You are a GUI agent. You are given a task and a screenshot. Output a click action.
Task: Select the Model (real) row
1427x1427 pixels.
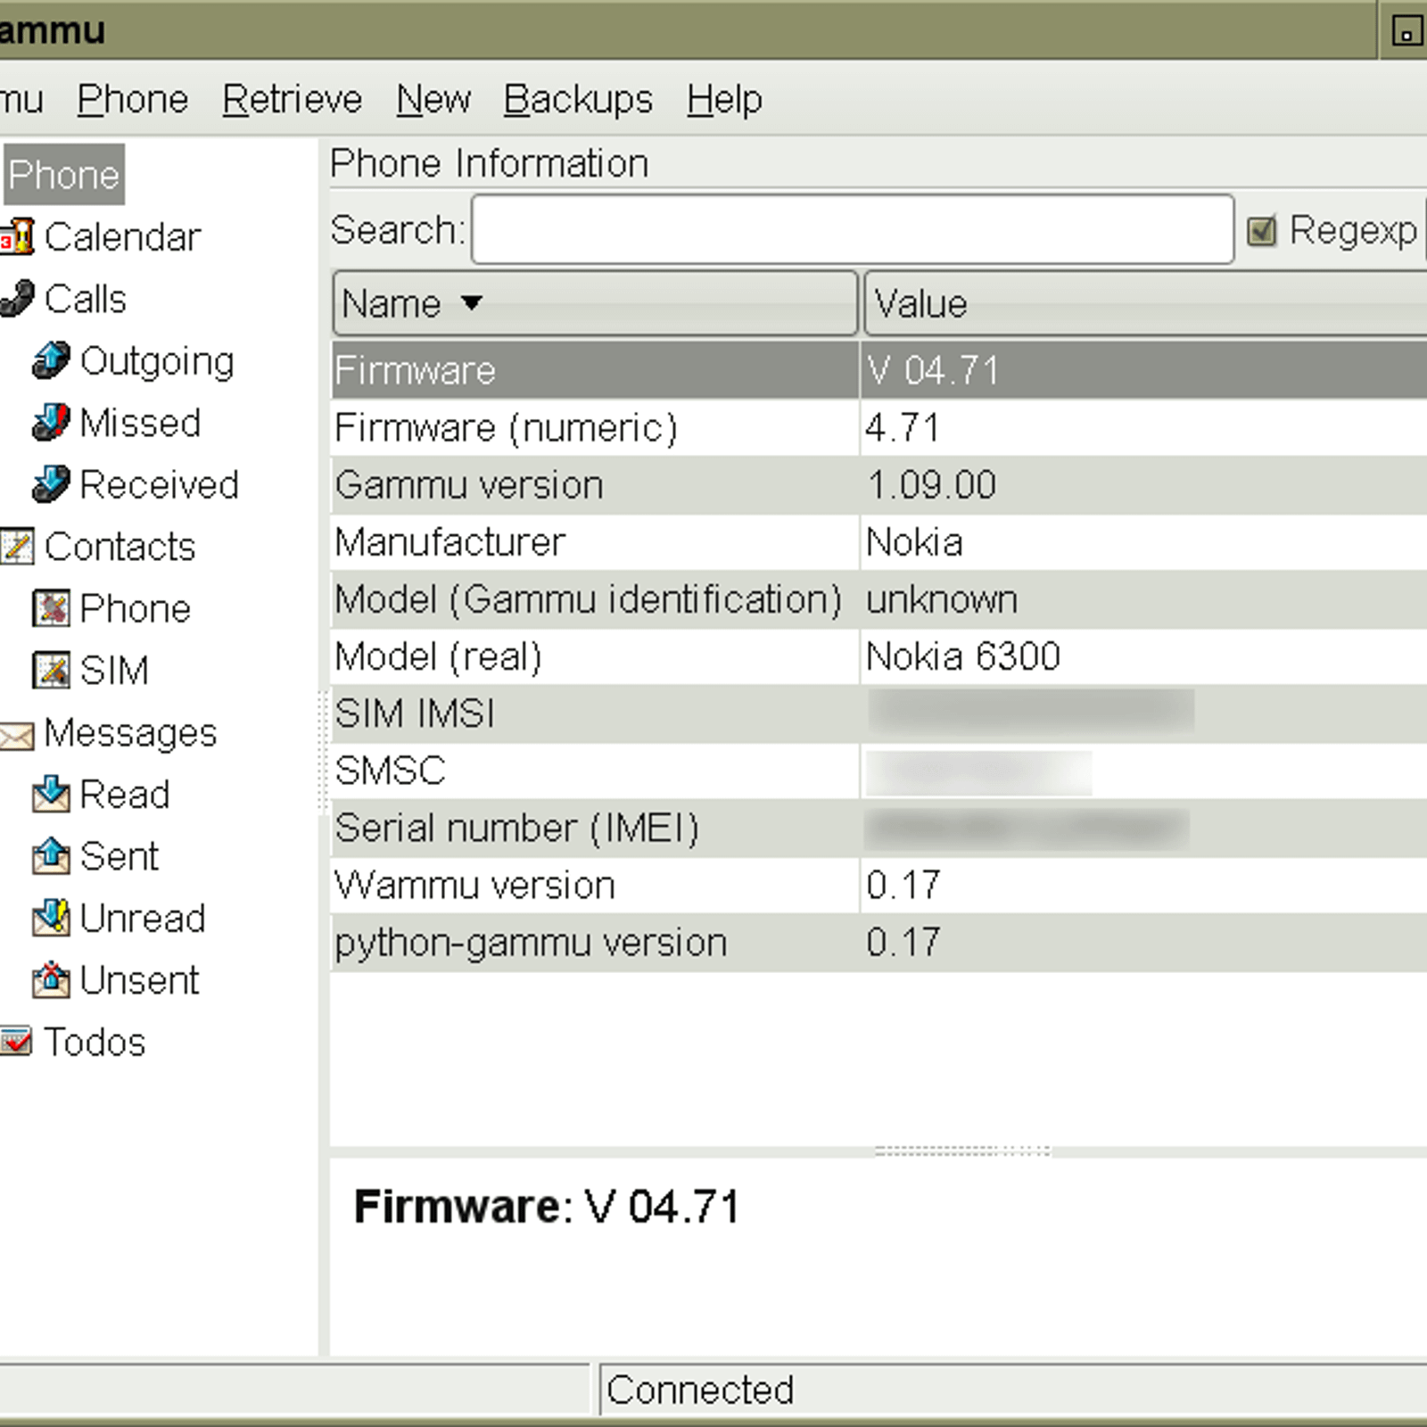(878, 656)
